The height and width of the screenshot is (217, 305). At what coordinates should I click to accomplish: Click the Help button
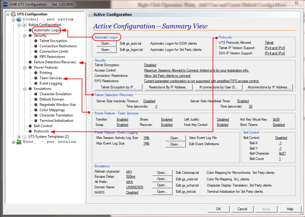coord(290,209)
